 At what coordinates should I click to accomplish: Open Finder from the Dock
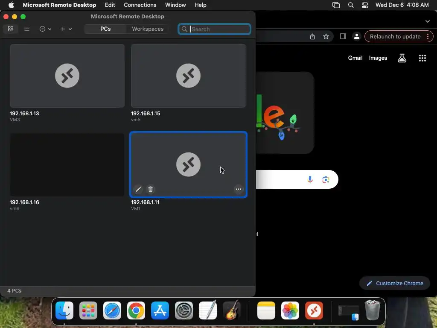pos(64,310)
